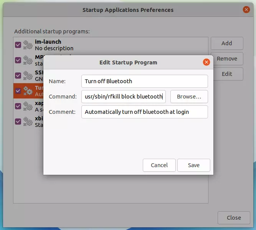Image resolution: width=256 pixels, height=230 pixels.
Task: Click the 'Startup Applications Preferences' title bar
Action: coord(128,10)
